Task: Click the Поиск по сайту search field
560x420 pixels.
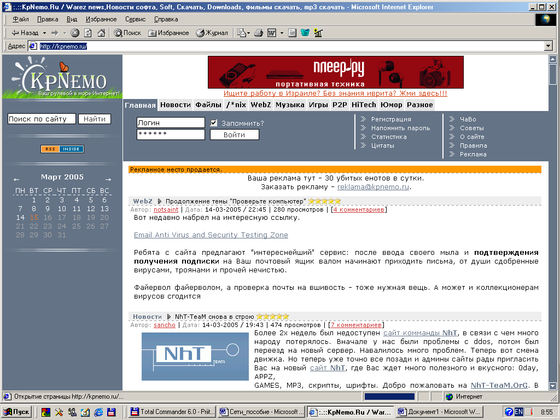Action: 42,119
